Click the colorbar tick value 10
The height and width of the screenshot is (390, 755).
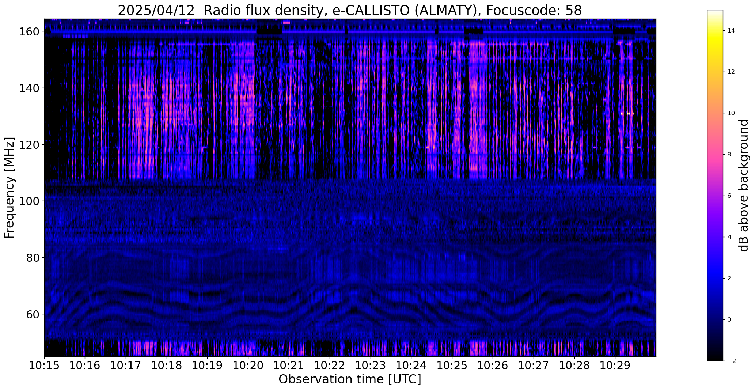point(731,113)
